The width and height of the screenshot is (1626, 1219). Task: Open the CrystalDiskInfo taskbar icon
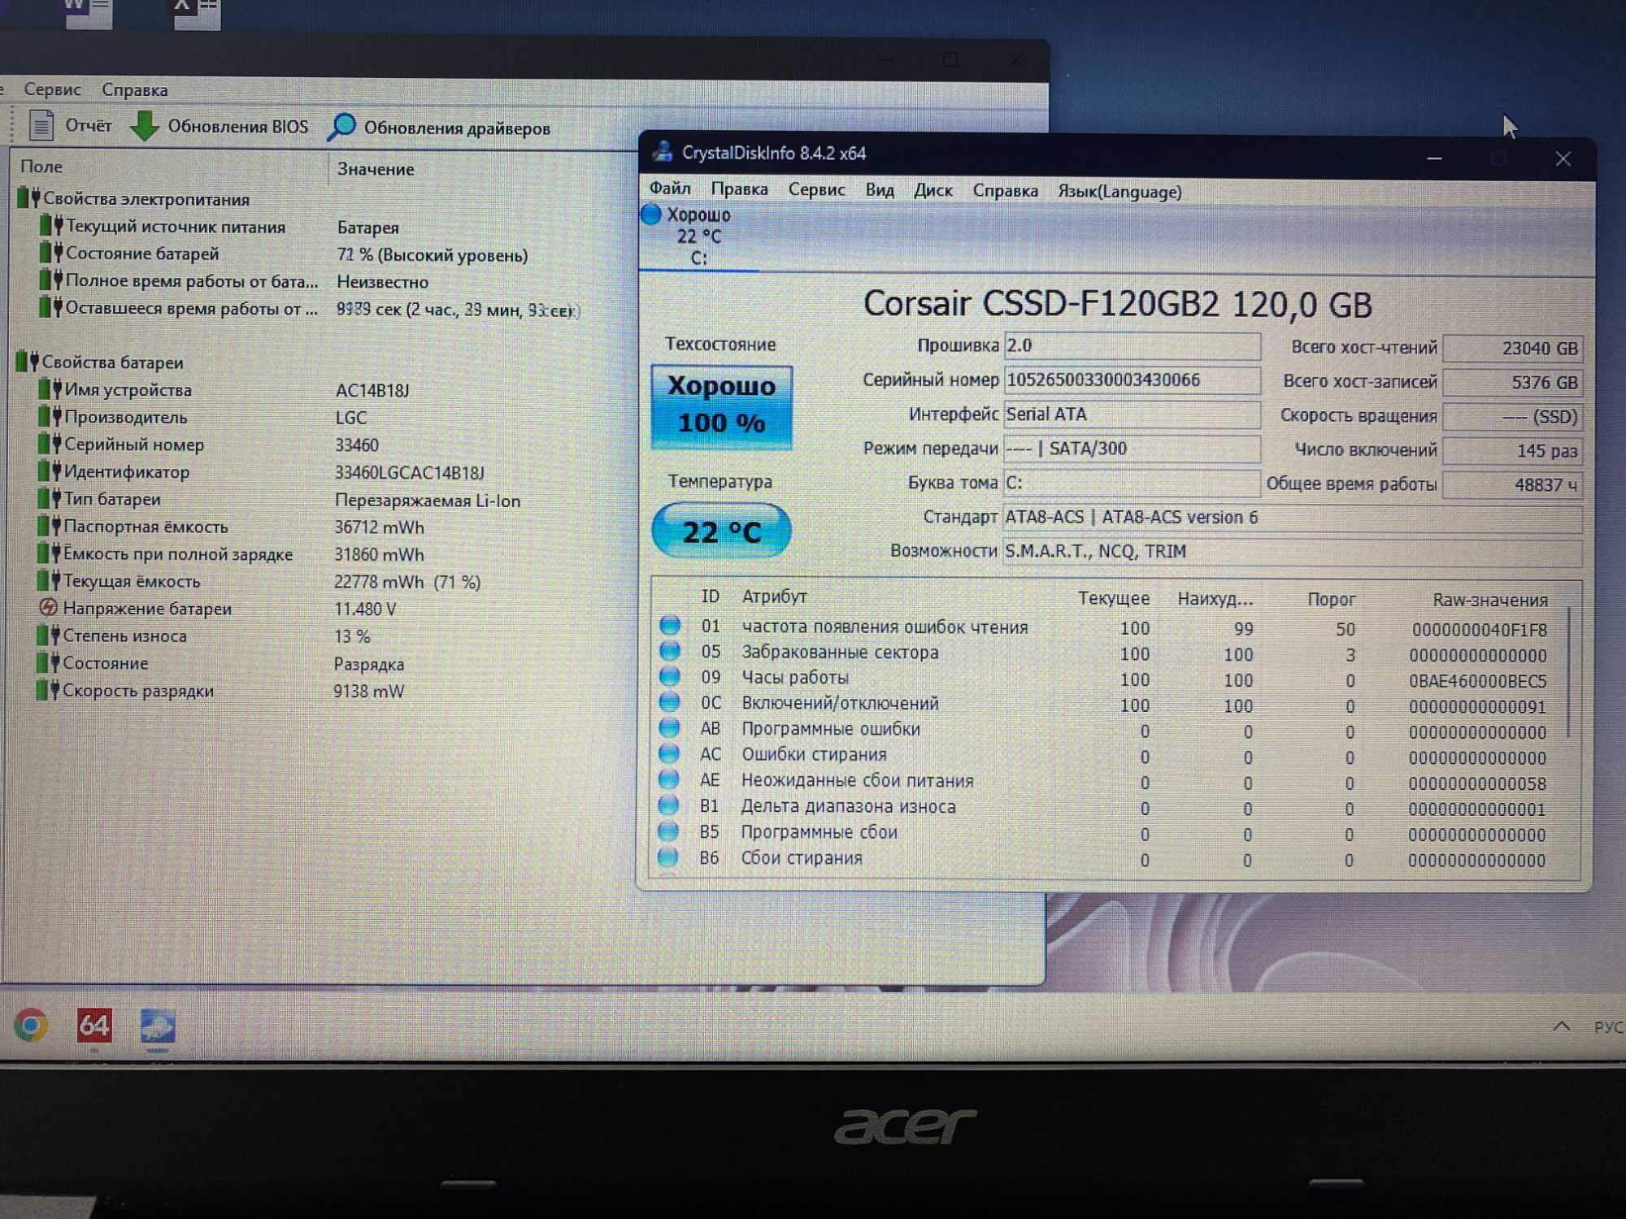(157, 1026)
